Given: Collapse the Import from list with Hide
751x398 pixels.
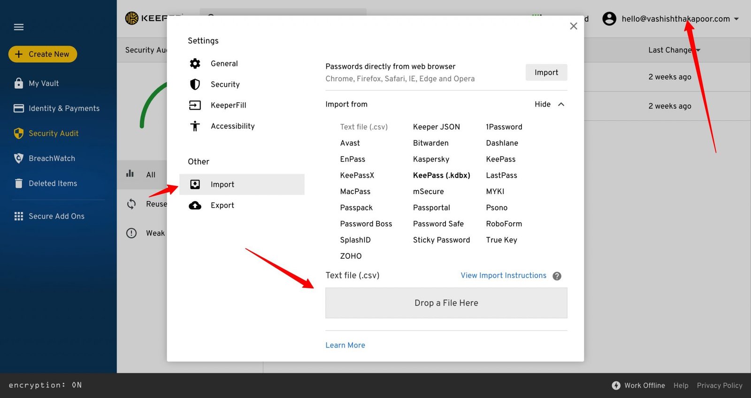Looking at the screenshot, I should point(549,105).
